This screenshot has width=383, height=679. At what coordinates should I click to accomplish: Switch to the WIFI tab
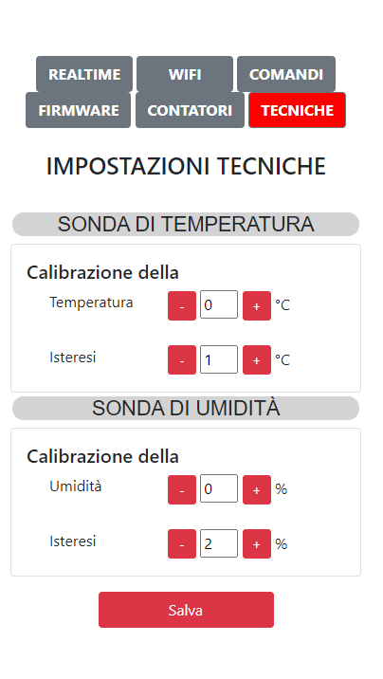click(185, 74)
